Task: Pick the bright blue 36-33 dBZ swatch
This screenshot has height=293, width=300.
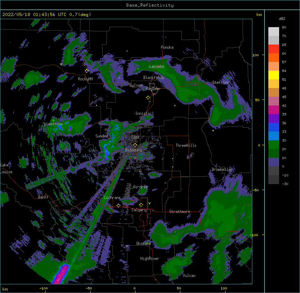Action: click(x=274, y=127)
